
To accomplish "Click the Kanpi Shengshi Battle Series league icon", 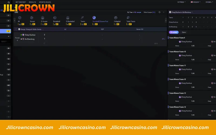I will click(x=19, y=29).
